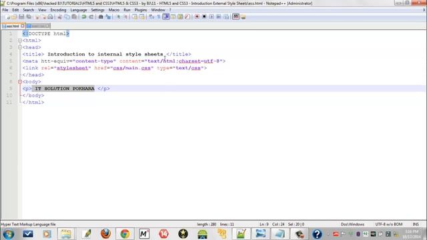427x240 pixels.
Task: Redo with the toolbar Redo arrow
Action: tap(91, 17)
